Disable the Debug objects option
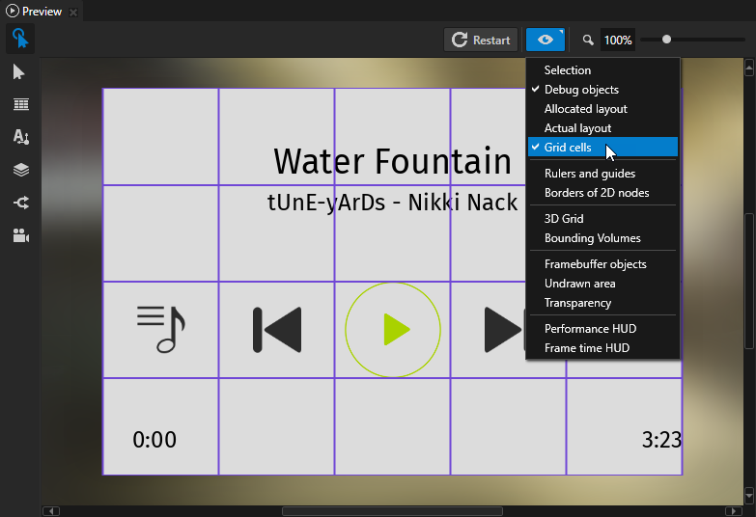The image size is (756, 517). (x=581, y=90)
